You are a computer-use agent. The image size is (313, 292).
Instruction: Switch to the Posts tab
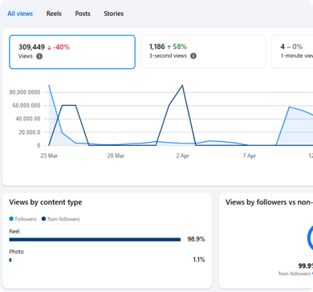(83, 14)
